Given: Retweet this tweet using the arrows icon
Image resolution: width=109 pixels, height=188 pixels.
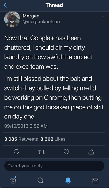Looking at the screenshot, I should coord(42,152).
